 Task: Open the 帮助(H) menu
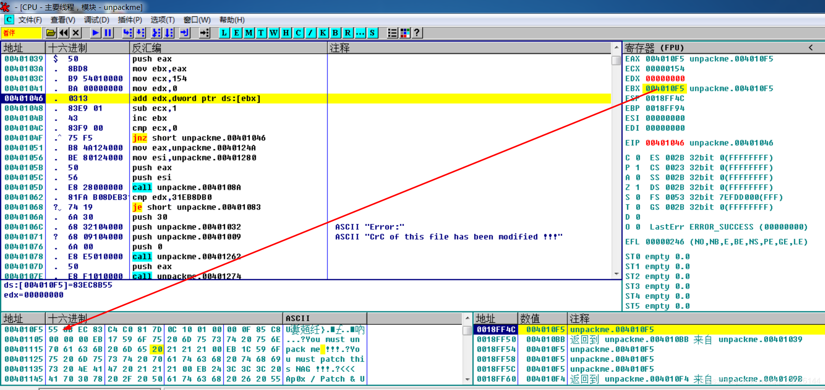pyautogui.click(x=232, y=20)
